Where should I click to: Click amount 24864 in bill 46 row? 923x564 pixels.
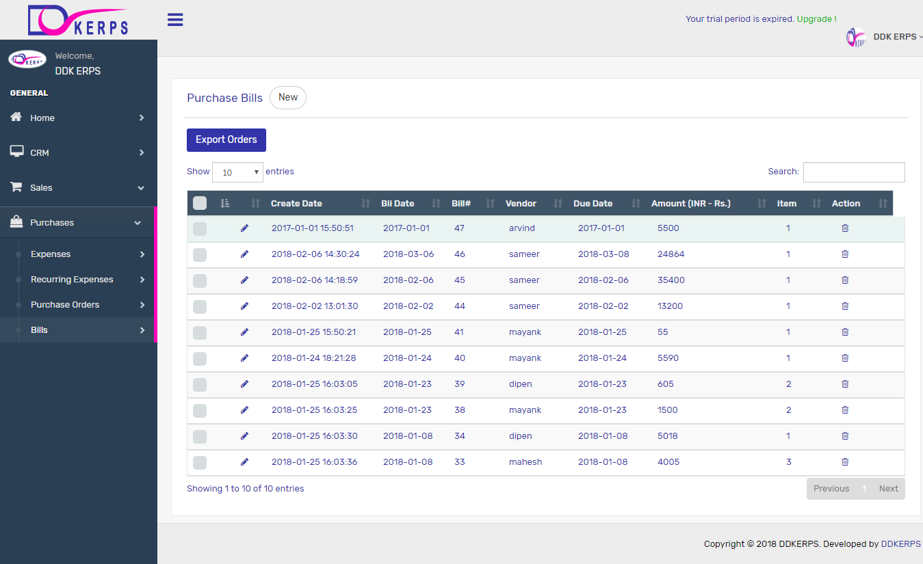pyautogui.click(x=671, y=254)
